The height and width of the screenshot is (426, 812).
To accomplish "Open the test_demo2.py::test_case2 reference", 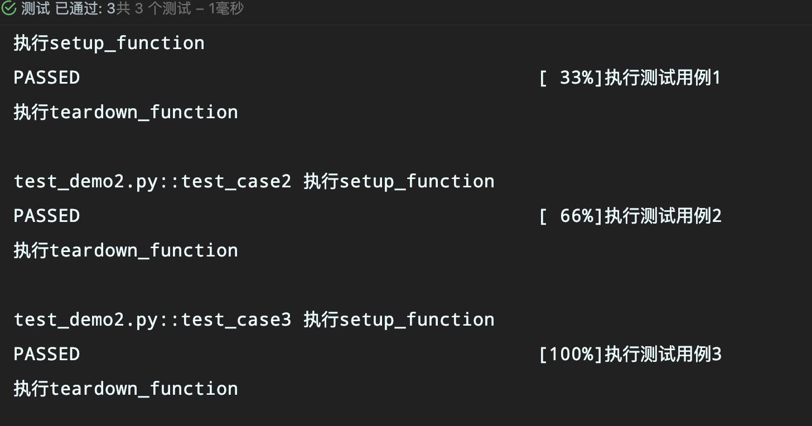I will click(153, 181).
